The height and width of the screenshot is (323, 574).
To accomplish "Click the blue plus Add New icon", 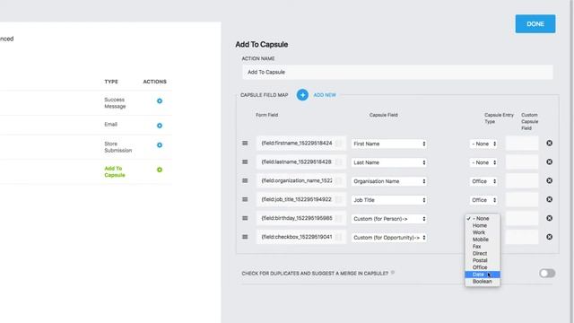I will coord(302,95).
